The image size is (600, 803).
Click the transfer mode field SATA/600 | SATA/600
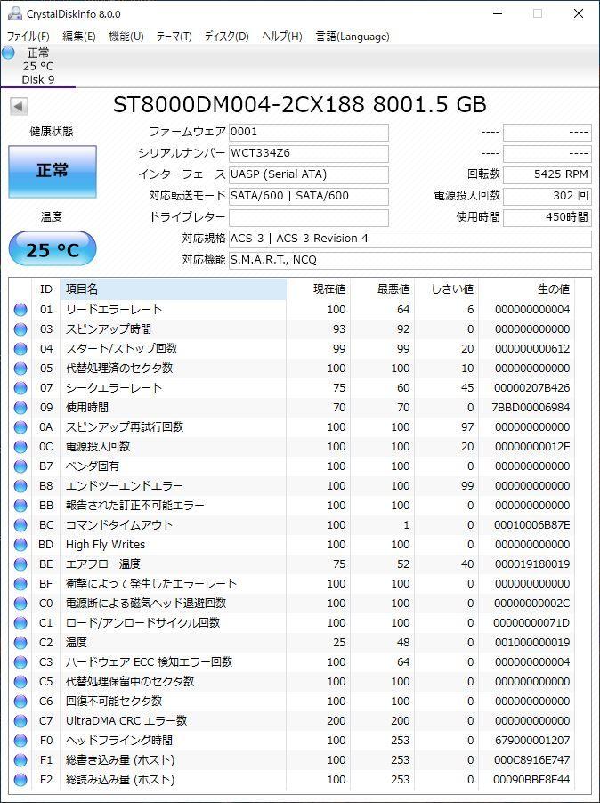(x=309, y=196)
